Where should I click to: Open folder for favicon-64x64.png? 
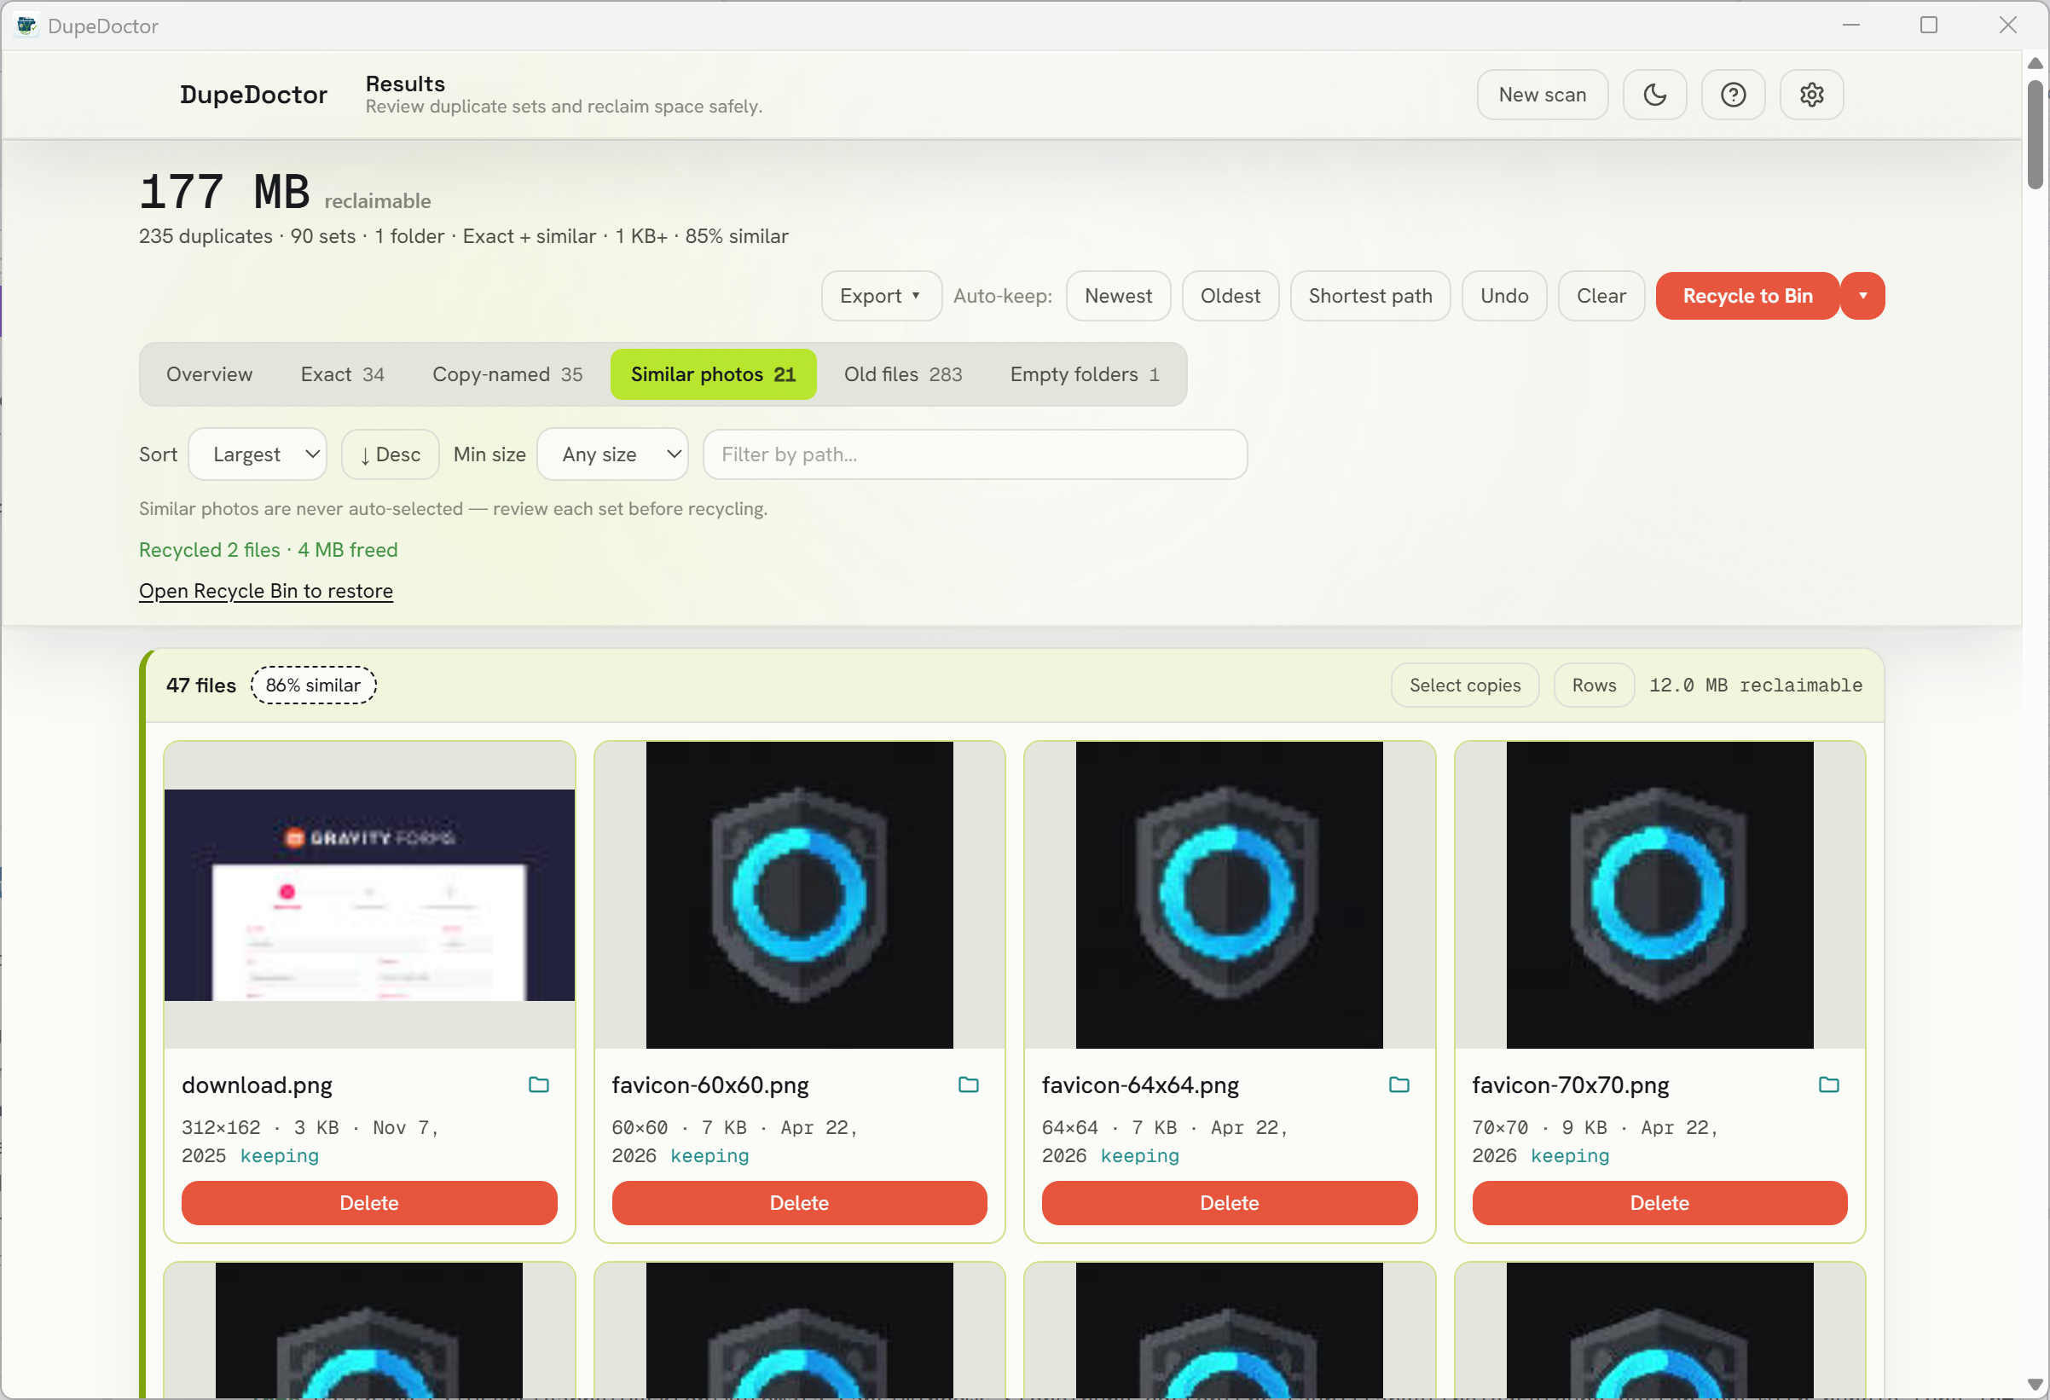click(x=1399, y=1085)
